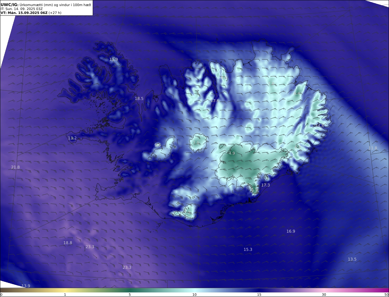Click the 17.3 value label on the southeast coast
This screenshot has width=389, height=297.
click(266, 185)
